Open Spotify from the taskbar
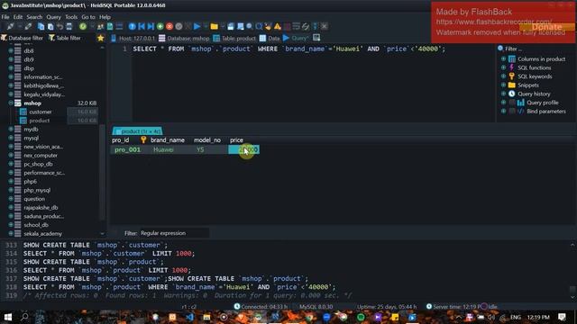The width and height of the screenshot is (577, 324). tap(361, 317)
